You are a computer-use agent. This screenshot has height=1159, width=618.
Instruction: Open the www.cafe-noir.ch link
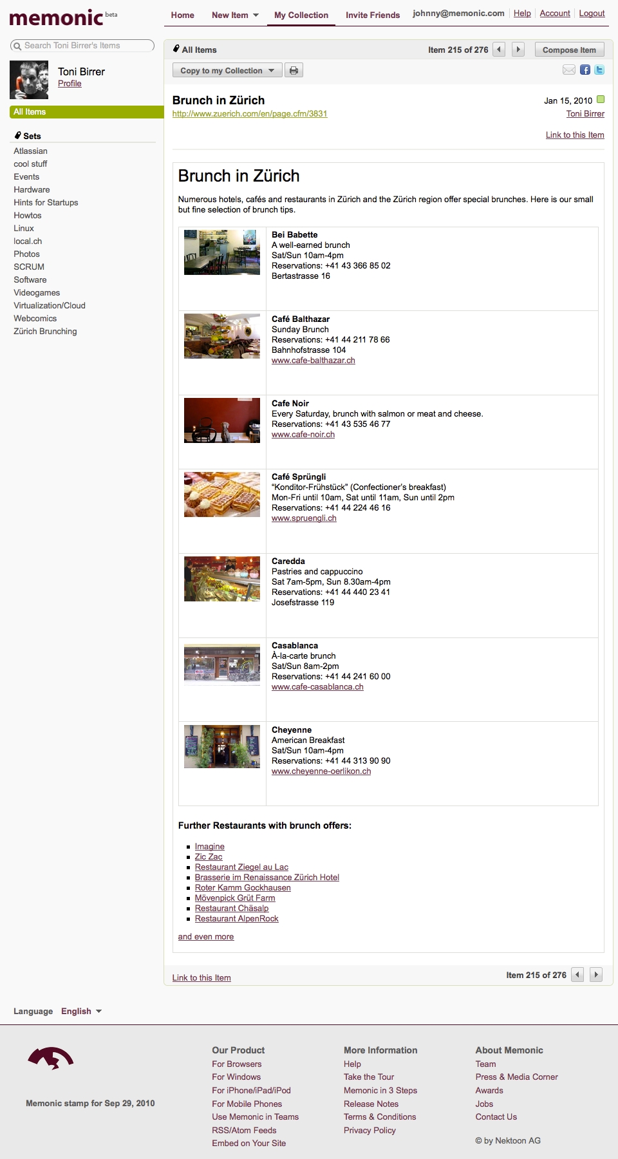303,435
